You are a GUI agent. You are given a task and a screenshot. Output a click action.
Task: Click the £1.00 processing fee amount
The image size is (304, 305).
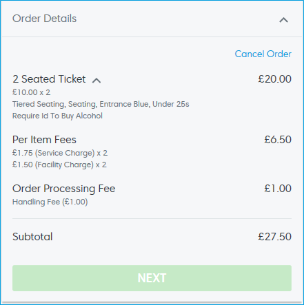278,189
